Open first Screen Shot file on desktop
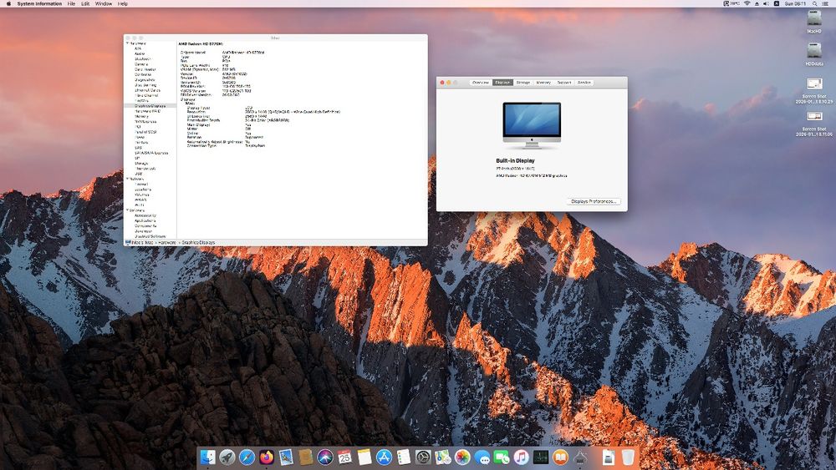This screenshot has height=470, width=836. point(814,83)
